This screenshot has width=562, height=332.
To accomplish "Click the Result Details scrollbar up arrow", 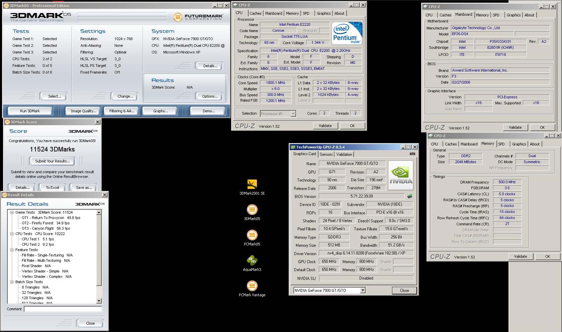I will coord(99,212).
